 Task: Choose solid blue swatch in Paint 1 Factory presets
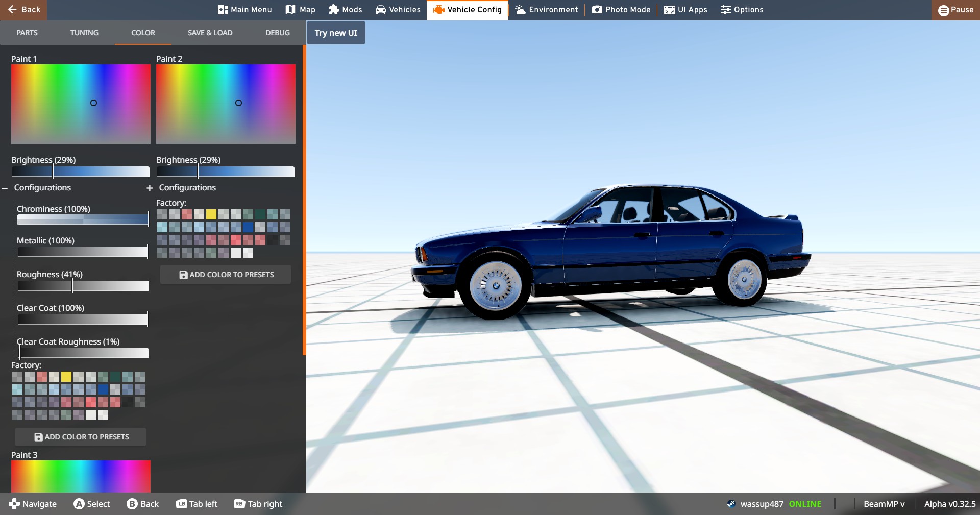pos(103,389)
